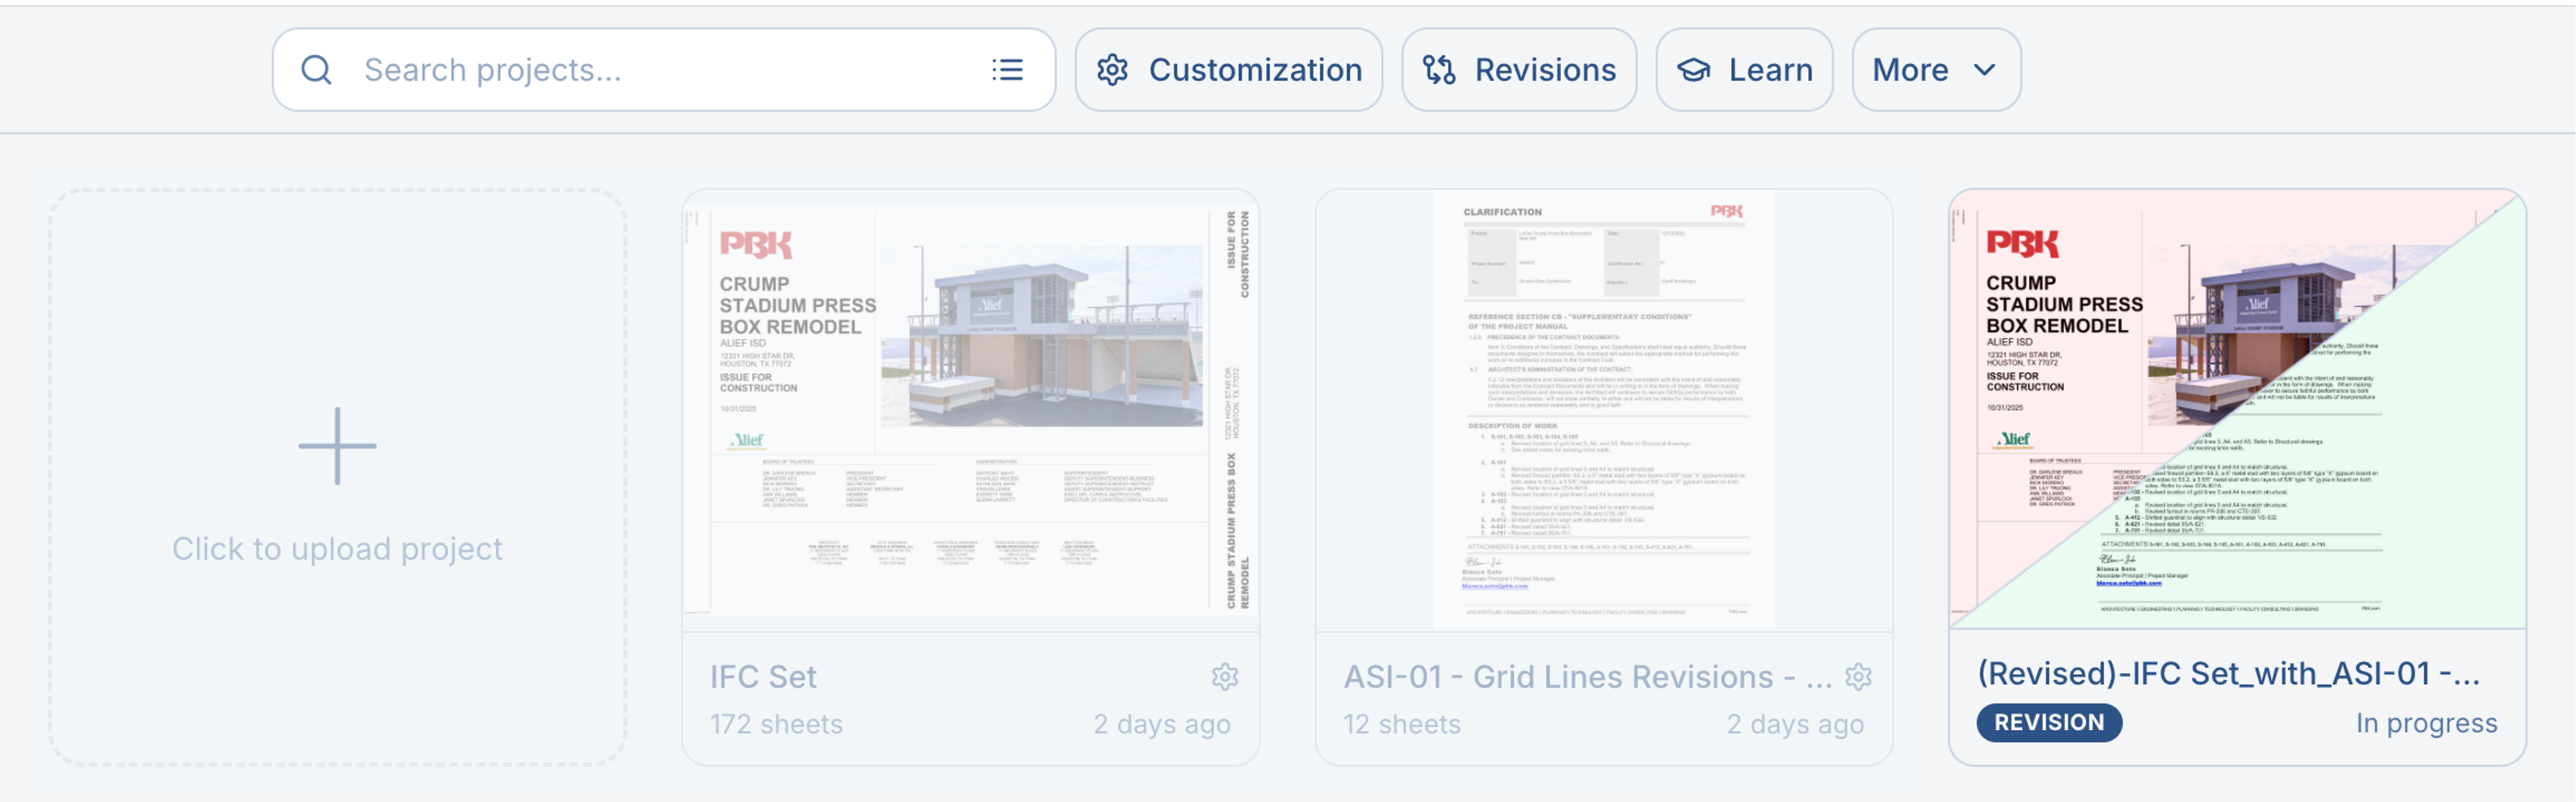Select the In progress status text
This screenshot has width=2576, height=802.
2426,722
